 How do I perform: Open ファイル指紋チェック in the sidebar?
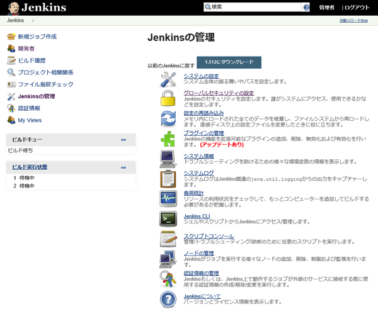pyautogui.click(x=45, y=84)
